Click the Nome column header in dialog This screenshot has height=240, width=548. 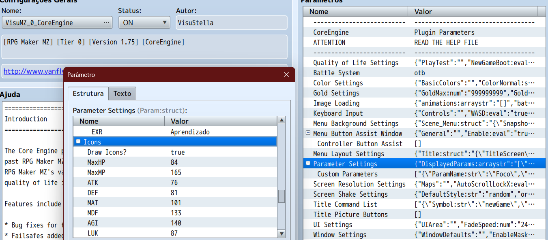119,121
